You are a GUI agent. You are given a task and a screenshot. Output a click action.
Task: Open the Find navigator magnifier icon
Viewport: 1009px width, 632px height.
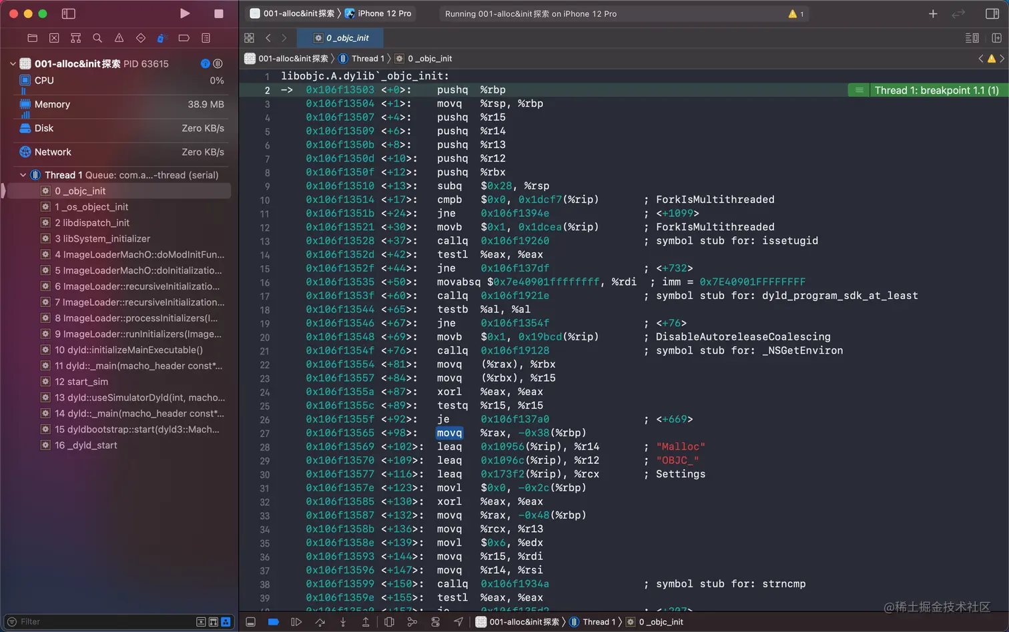[97, 38]
